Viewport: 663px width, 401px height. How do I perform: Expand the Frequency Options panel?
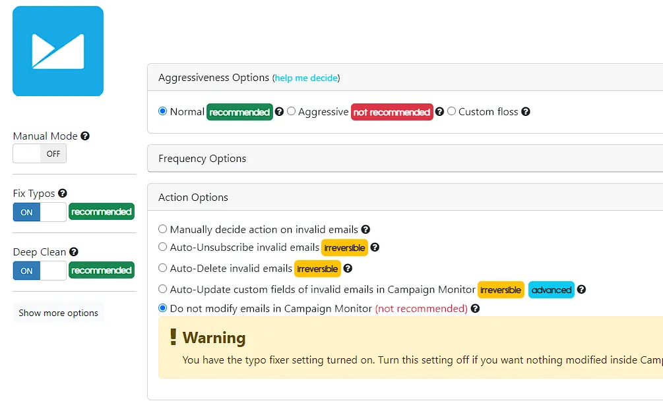pos(405,158)
